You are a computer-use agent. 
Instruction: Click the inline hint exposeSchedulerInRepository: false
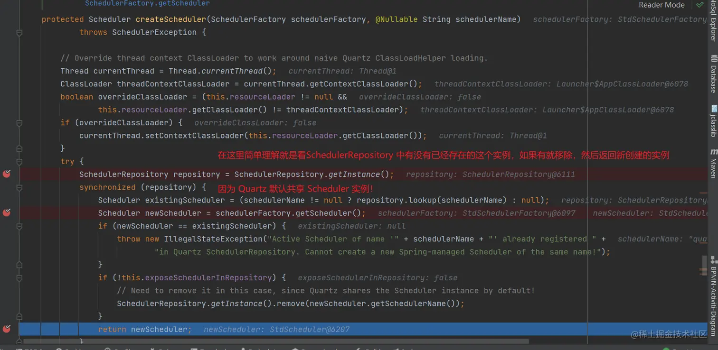(378, 278)
